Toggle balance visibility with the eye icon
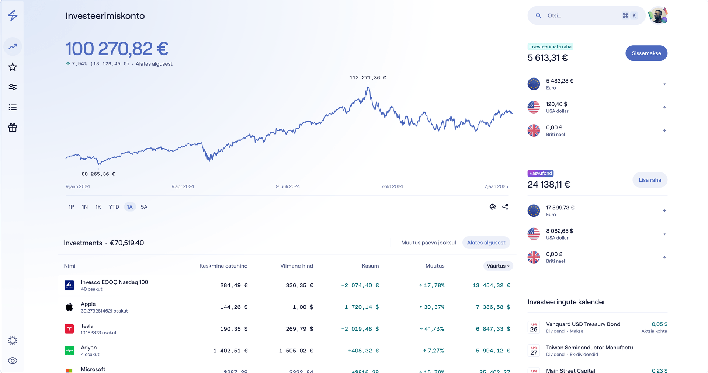 (13, 361)
